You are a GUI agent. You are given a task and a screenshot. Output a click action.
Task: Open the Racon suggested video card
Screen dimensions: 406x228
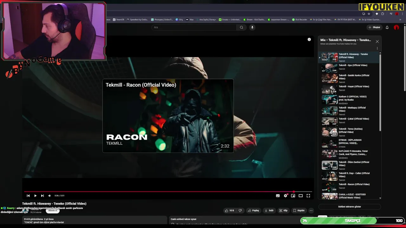pyautogui.click(x=168, y=116)
